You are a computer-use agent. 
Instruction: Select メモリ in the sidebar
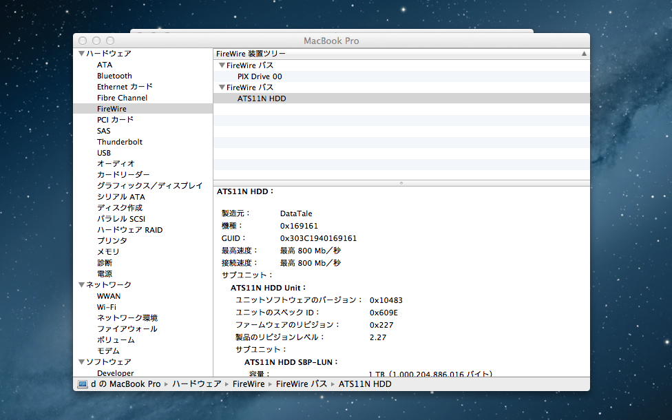point(108,251)
